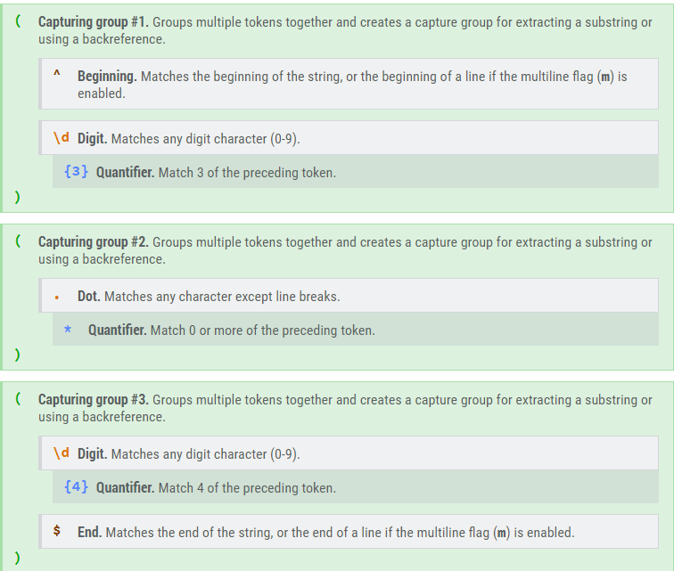Select the closing parenthesis of capturing group #3
Viewport: 674px width, 571px height.
click(x=18, y=557)
